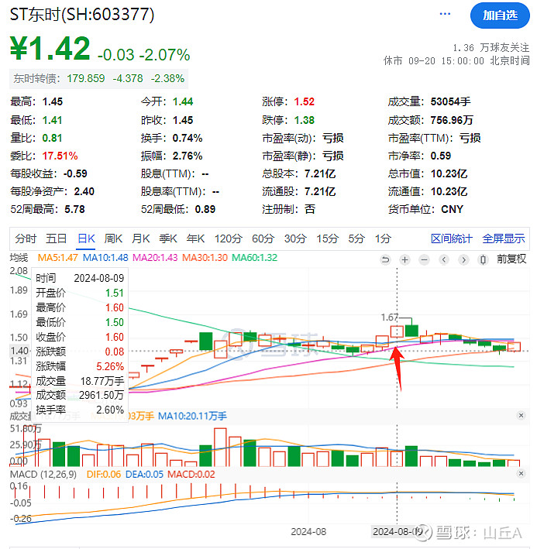Switch to 30分 chart

pos(295,238)
